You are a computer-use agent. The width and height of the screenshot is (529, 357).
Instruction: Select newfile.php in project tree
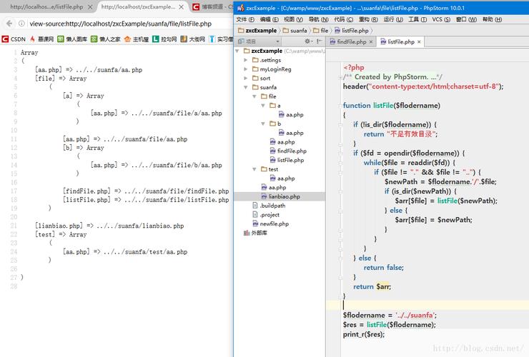270,224
